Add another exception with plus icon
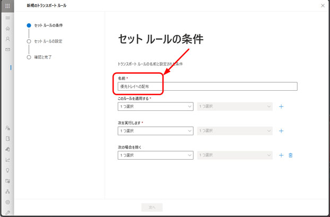The image size is (330, 217). coord(281,155)
